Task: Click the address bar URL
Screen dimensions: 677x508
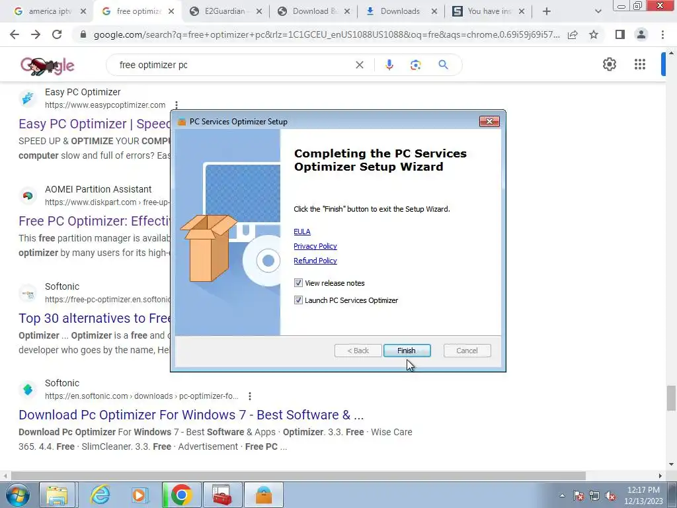Action: point(327,34)
